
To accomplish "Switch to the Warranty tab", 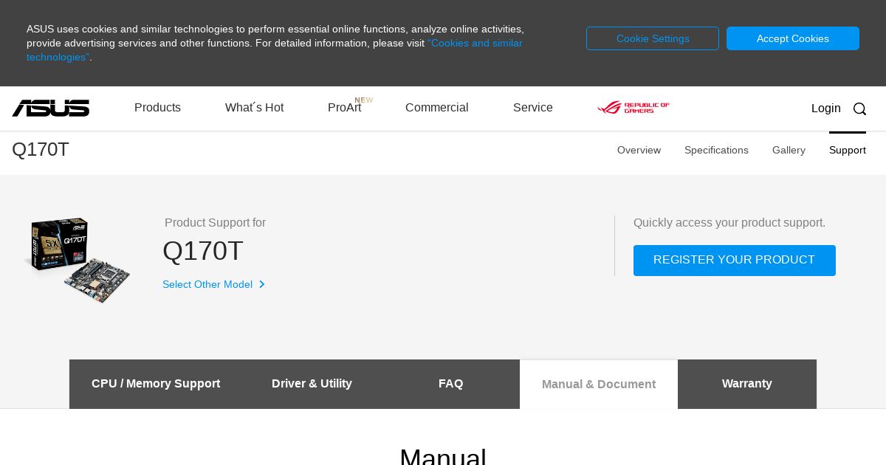I will pos(747,384).
